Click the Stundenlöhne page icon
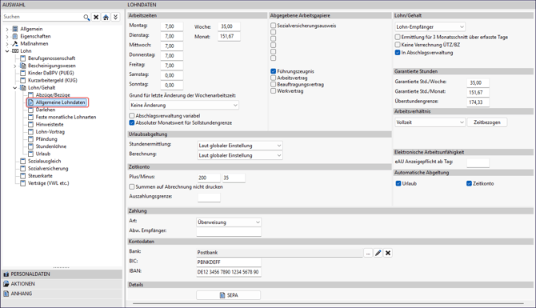Viewport: 536px width, 308px height. click(x=30, y=146)
